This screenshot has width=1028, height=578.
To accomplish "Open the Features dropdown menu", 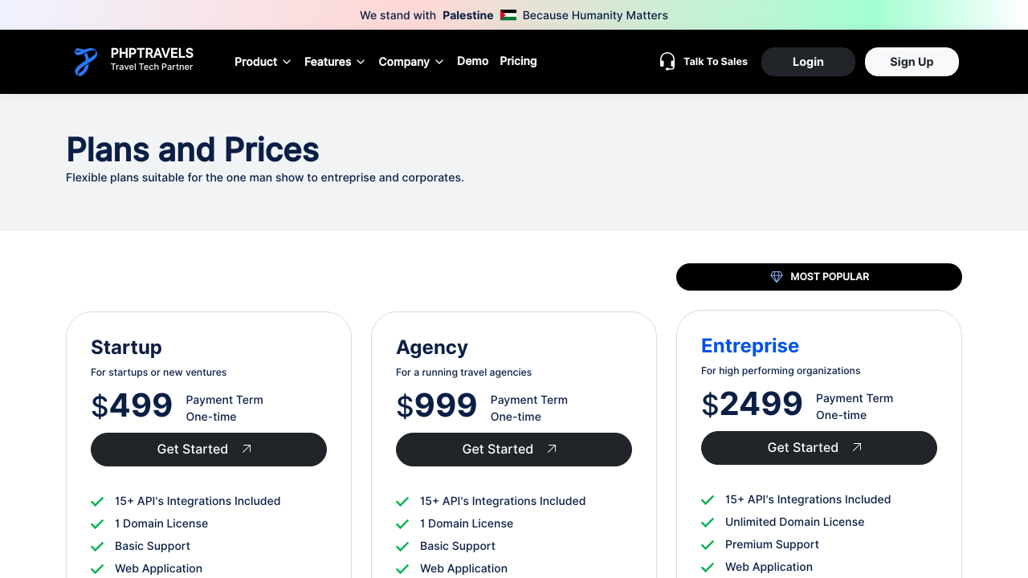I will (x=334, y=62).
